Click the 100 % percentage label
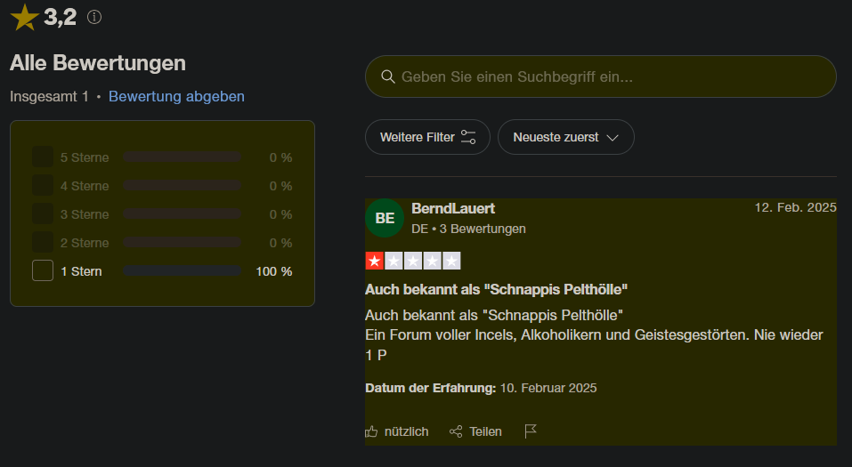Screen dimensions: 852x467 (274, 271)
